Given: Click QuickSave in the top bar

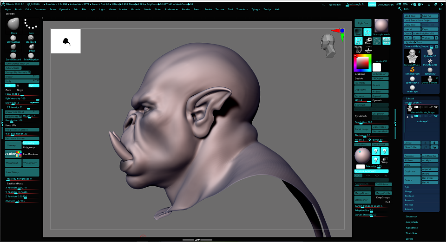Looking at the screenshot, I should (335, 5).
